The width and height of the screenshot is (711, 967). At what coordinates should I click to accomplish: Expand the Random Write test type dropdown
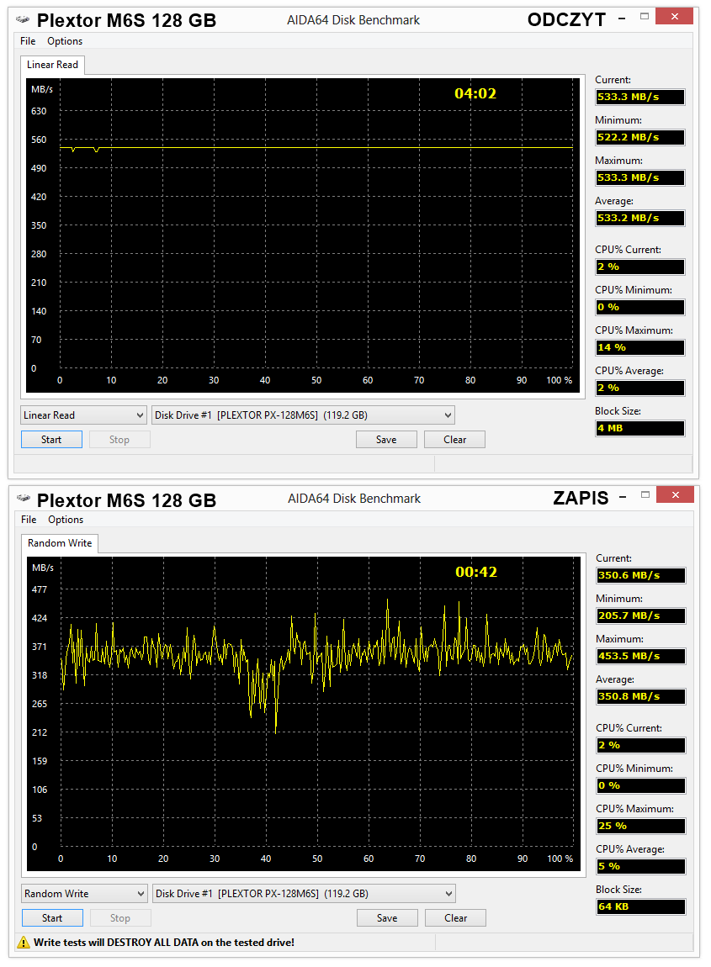(x=84, y=894)
